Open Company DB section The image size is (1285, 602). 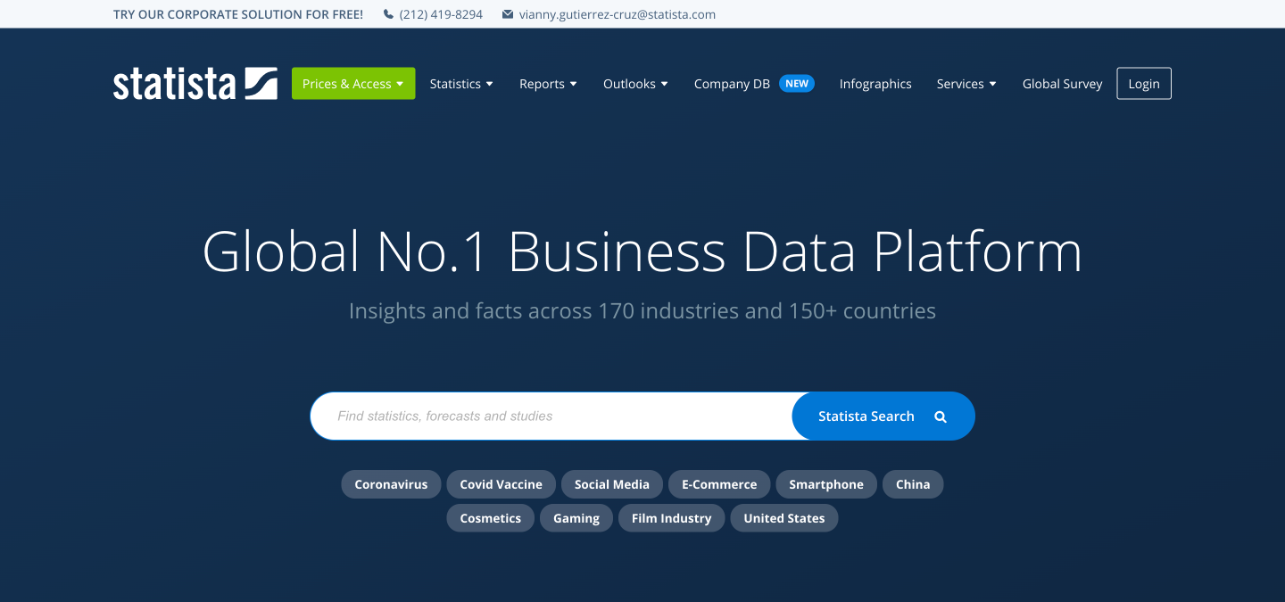(x=732, y=84)
